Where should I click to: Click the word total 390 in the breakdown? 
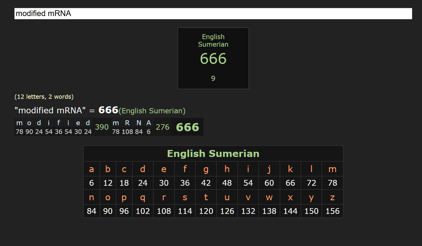click(102, 127)
